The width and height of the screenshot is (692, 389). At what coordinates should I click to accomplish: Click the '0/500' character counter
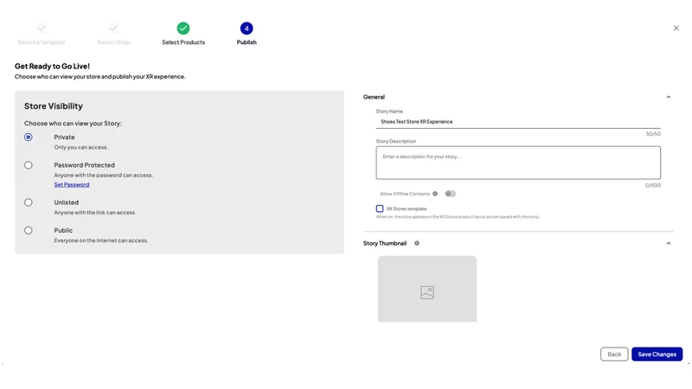tap(653, 186)
